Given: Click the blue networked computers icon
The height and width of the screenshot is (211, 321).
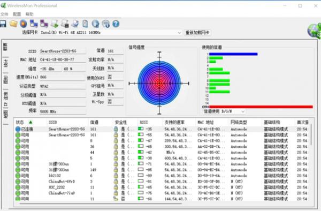Looking at the screenshot, I should click(x=34, y=24).
